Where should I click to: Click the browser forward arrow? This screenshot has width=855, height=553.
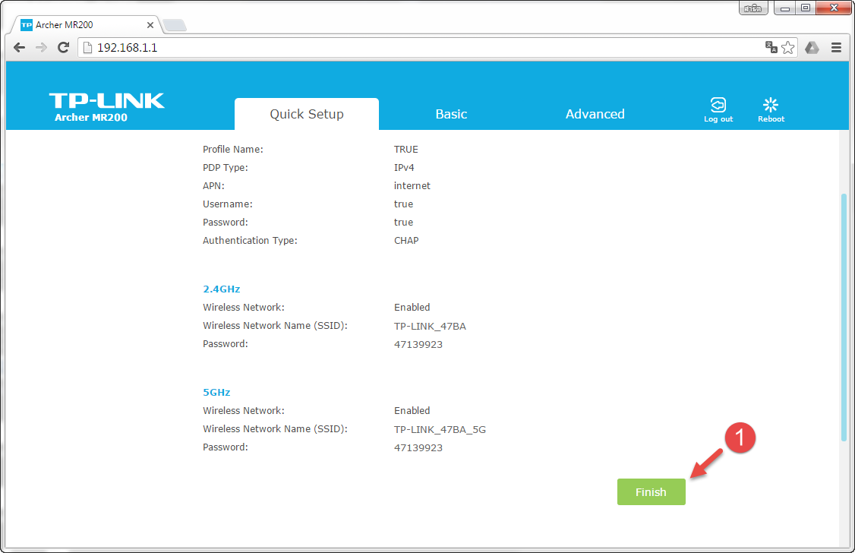[41, 47]
